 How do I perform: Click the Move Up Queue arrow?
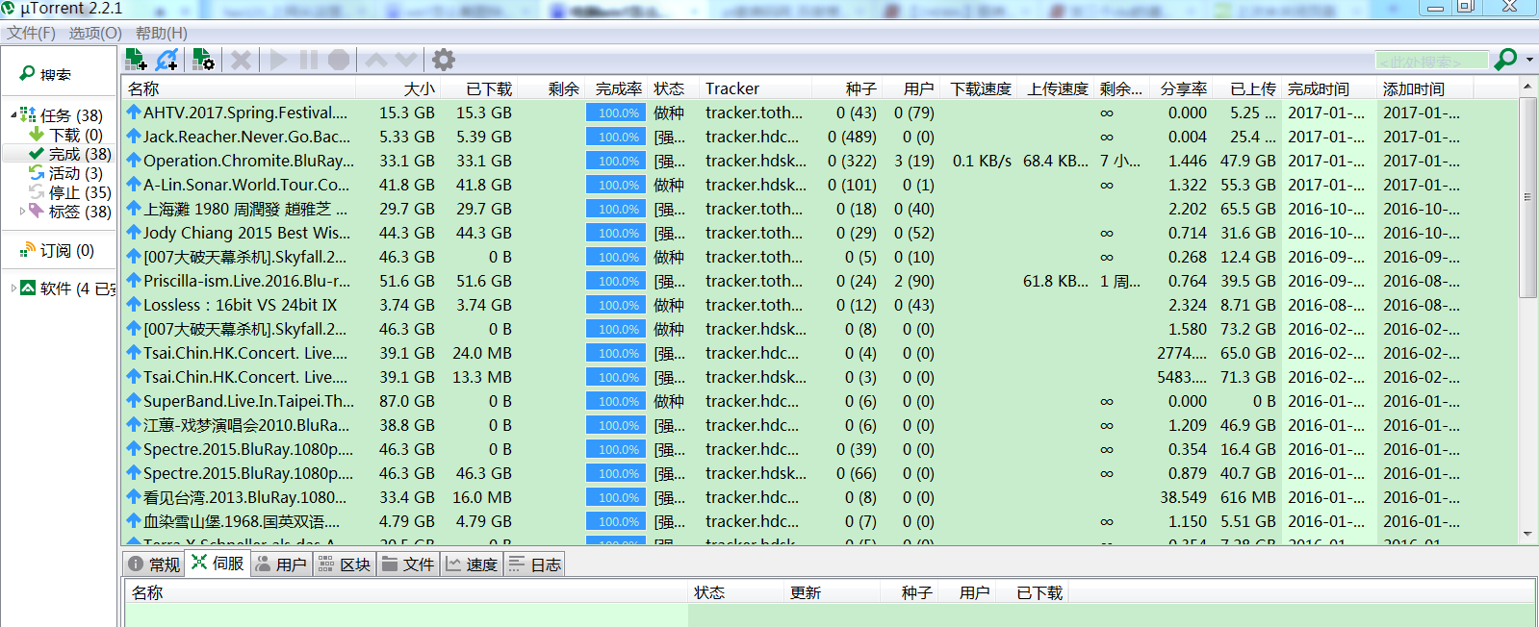[376, 60]
